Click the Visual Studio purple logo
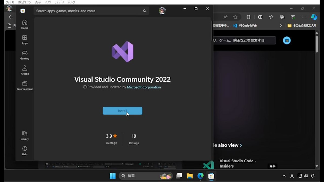Image resolution: width=324 pixels, height=182 pixels. pyautogui.click(x=123, y=51)
